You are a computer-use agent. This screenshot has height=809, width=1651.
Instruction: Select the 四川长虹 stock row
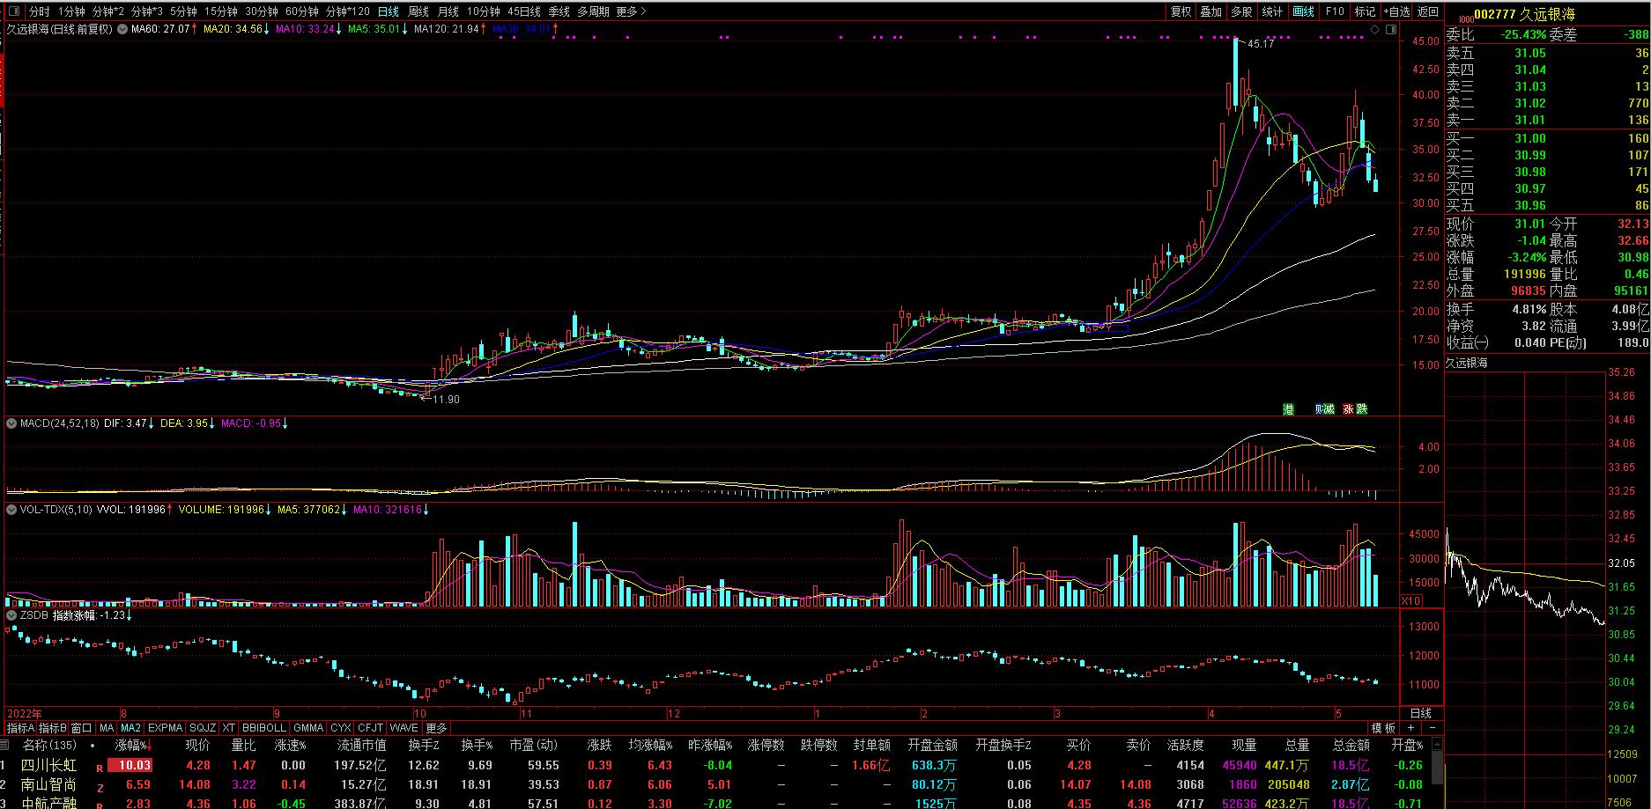721,766
